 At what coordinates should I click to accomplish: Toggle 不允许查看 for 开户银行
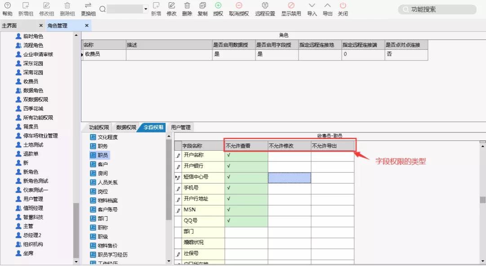tap(246, 166)
